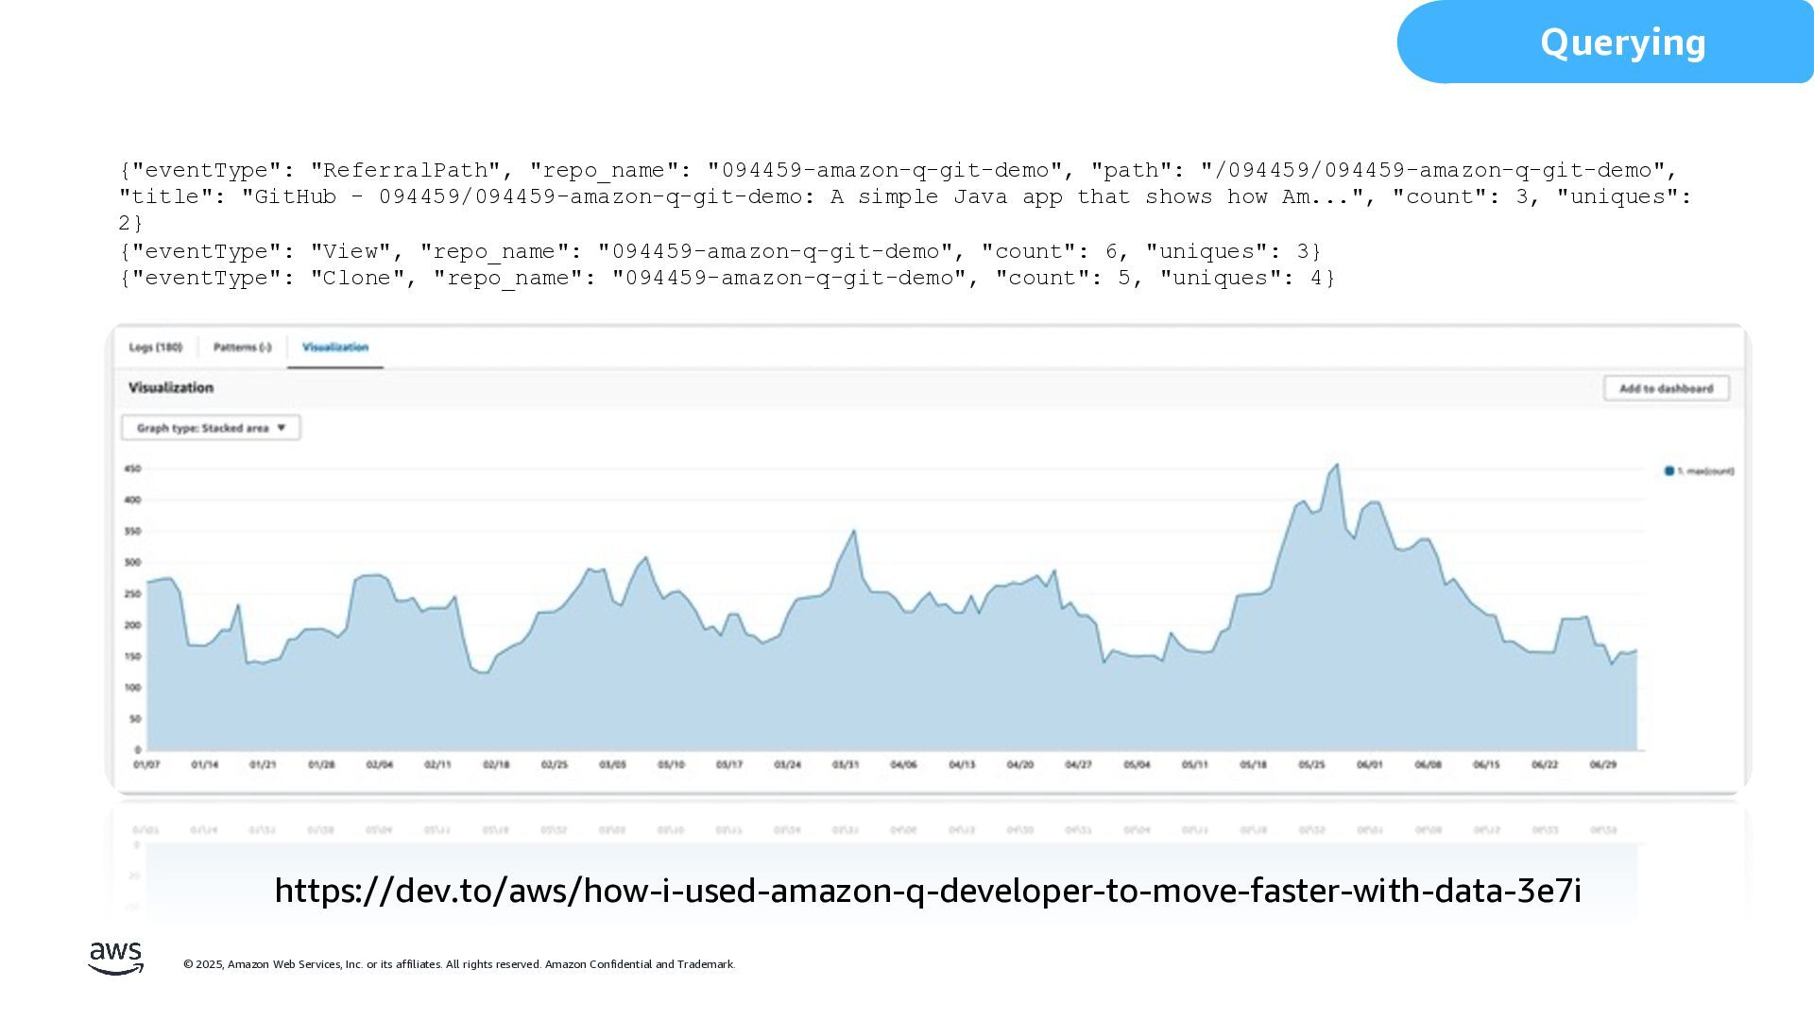Switch to the Logs (180) tab
The height and width of the screenshot is (1020, 1814).
[155, 348]
